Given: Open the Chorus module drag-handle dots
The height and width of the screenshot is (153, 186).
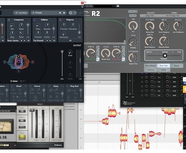Looking at the screenshot, I should (44, 86).
